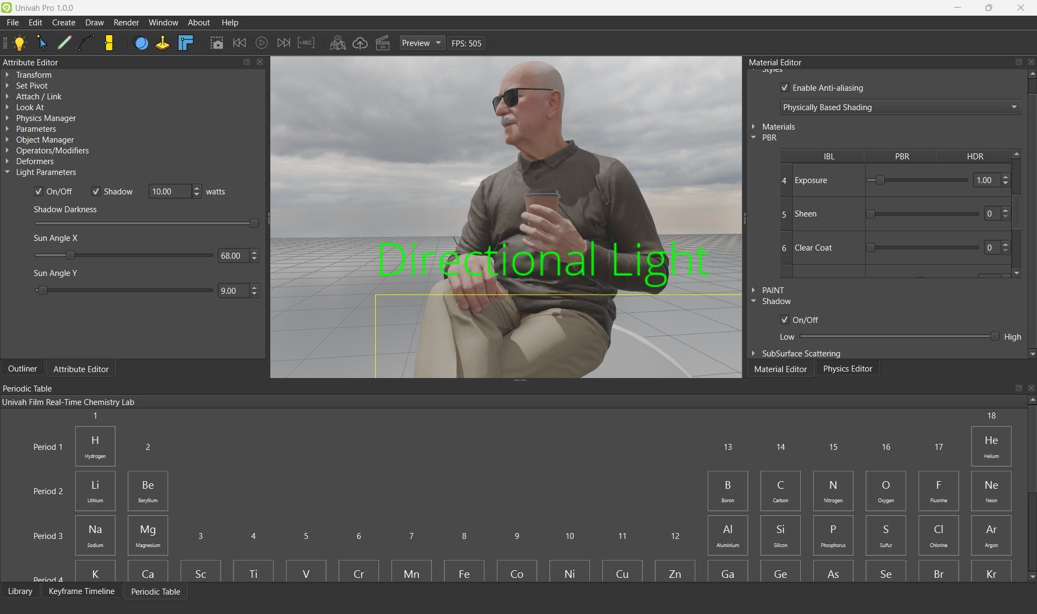Disable the Enable Anti-aliasing checkbox
The image size is (1037, 614).
pos(785,88)
